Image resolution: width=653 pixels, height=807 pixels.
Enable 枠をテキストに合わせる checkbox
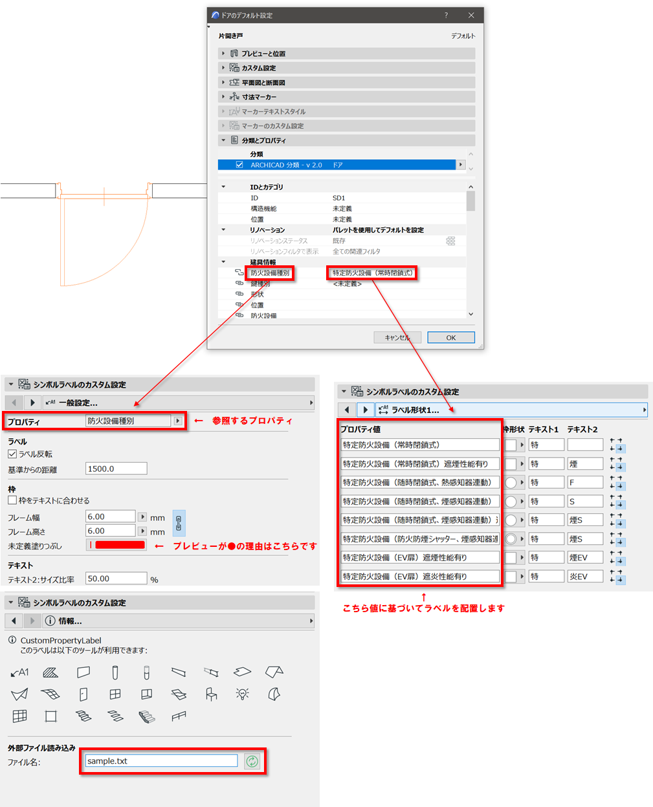(12, 500)
